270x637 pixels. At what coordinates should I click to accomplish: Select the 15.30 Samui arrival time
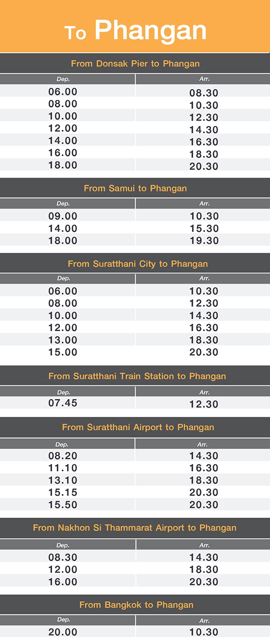[x=204, y=228]
